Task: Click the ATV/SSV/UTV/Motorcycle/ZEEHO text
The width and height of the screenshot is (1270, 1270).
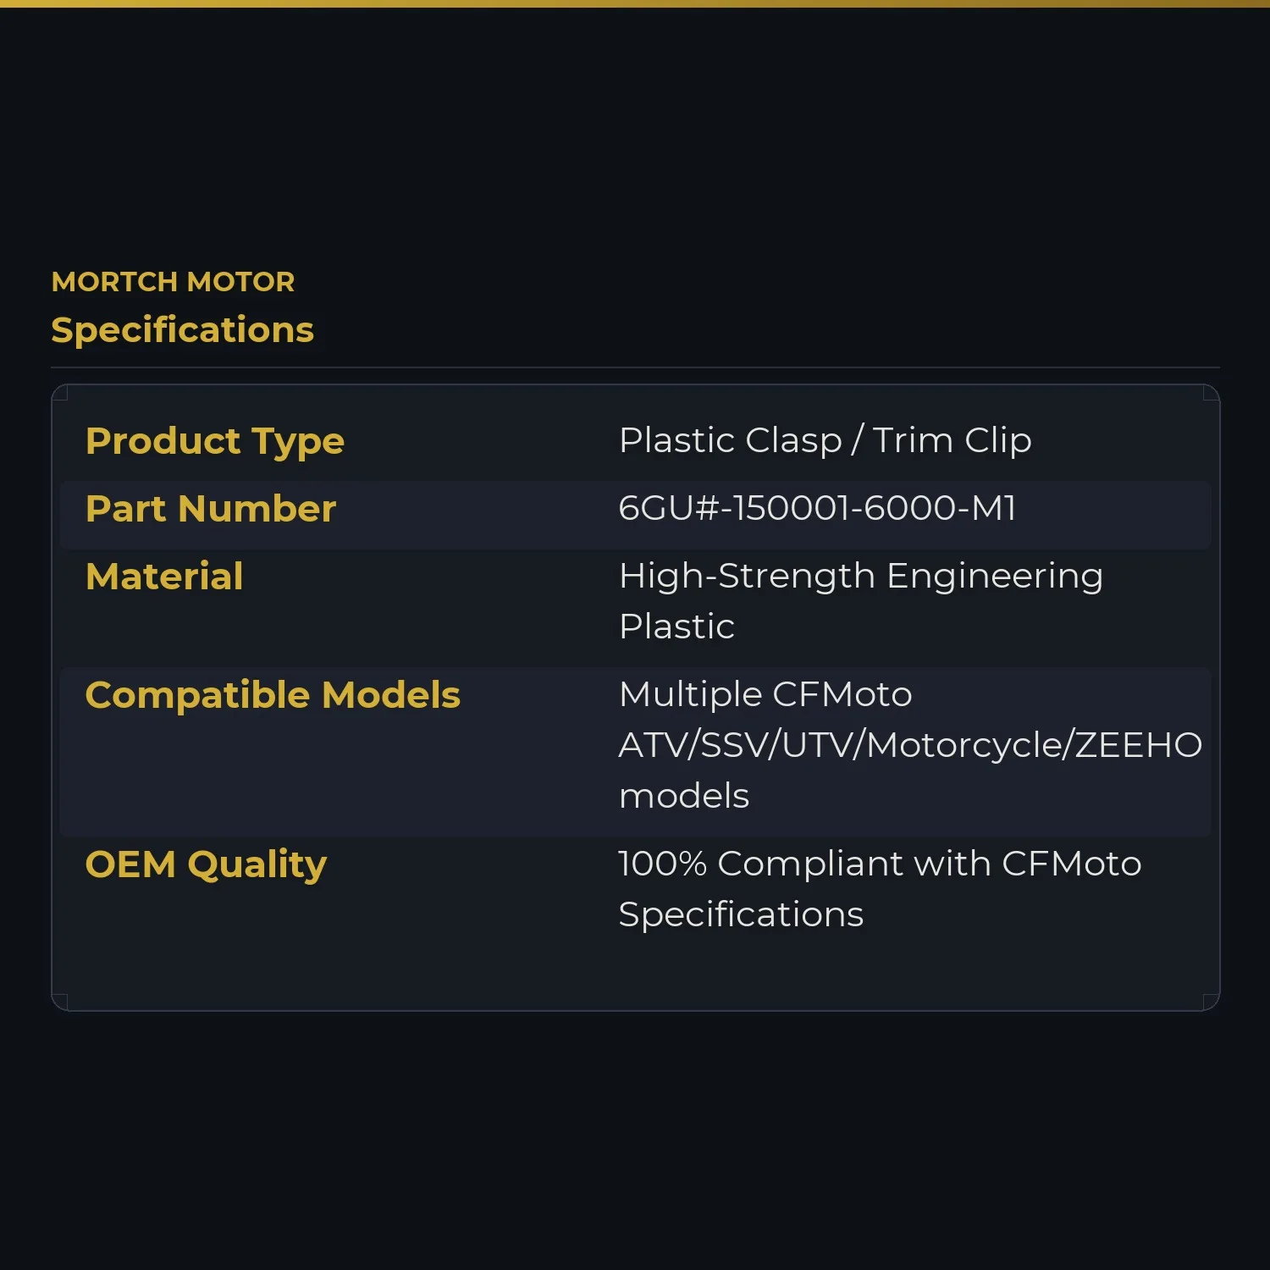Action: click(910, 745)
